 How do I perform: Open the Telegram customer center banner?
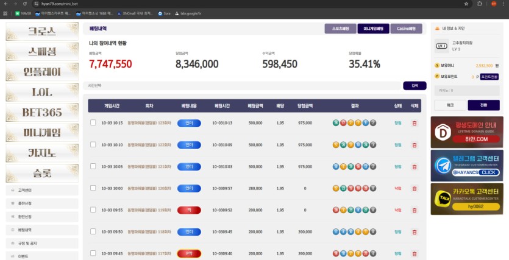(x=467, y=165)
